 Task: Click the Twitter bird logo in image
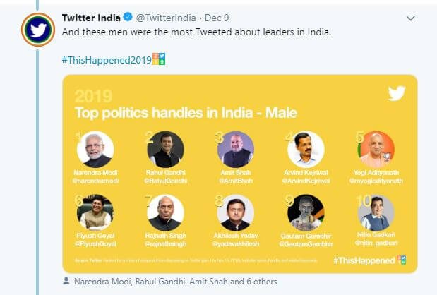[396, 94]
